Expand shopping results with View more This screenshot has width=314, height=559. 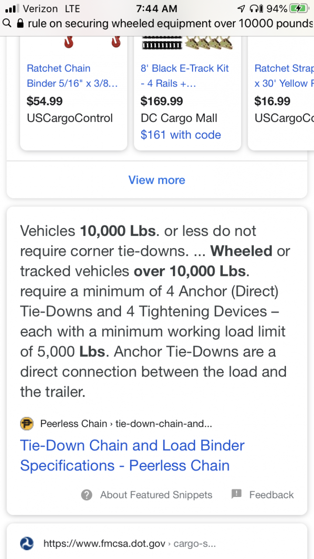click(x=157, y=180)
